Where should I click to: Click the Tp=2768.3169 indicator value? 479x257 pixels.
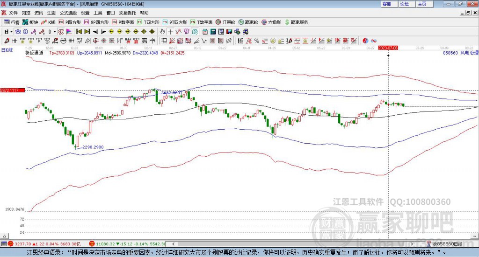[62, 53]
